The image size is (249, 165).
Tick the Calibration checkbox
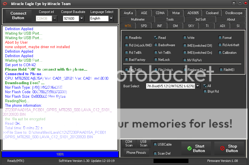220,53
